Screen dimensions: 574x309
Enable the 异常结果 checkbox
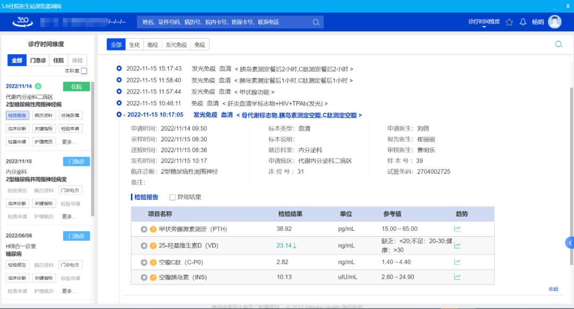click(172, 197)
